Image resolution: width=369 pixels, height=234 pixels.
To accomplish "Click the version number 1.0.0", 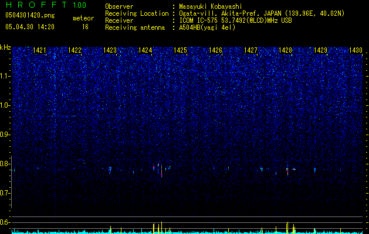I will click(79, 5).
